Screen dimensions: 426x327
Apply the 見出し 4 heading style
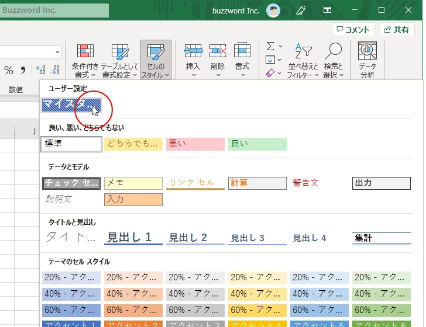point(319,238)
